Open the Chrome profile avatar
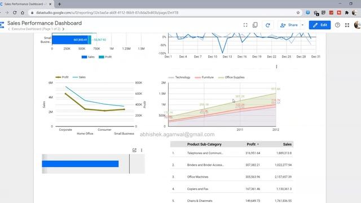The height and width of the screenshot is (203, 361). (355, 12)
